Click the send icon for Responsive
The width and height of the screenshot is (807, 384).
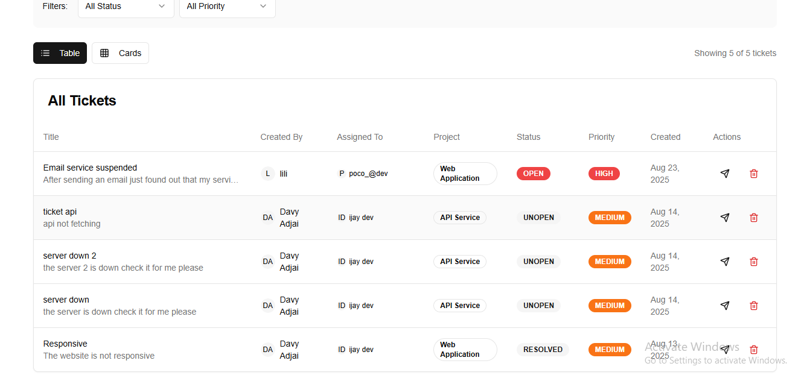[725, 349]
